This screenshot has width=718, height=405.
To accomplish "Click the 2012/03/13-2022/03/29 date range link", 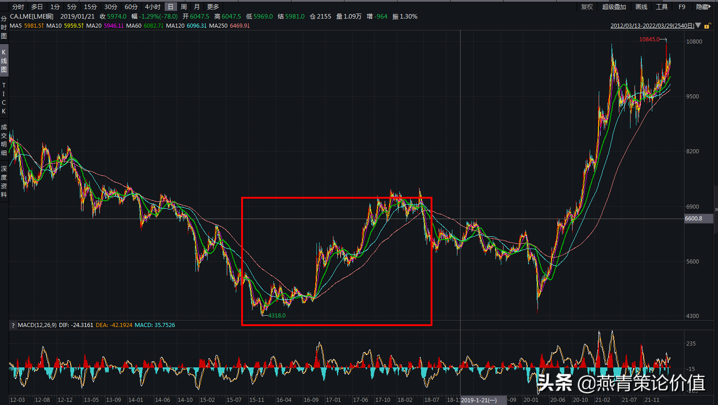I will click(652, 26).
